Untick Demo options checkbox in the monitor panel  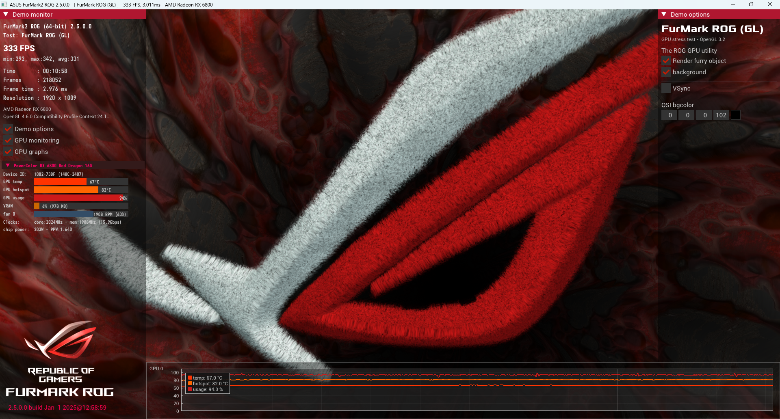8,129
